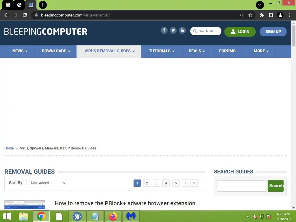
Task: Follow the Home breadcrumb link
Action: pyautogui.click(x=9, y=148)
